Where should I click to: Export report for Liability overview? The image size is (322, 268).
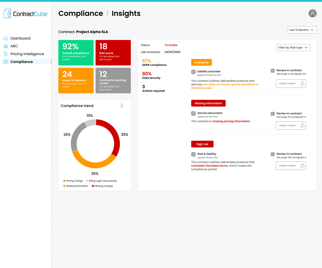(x=291, y=83)
